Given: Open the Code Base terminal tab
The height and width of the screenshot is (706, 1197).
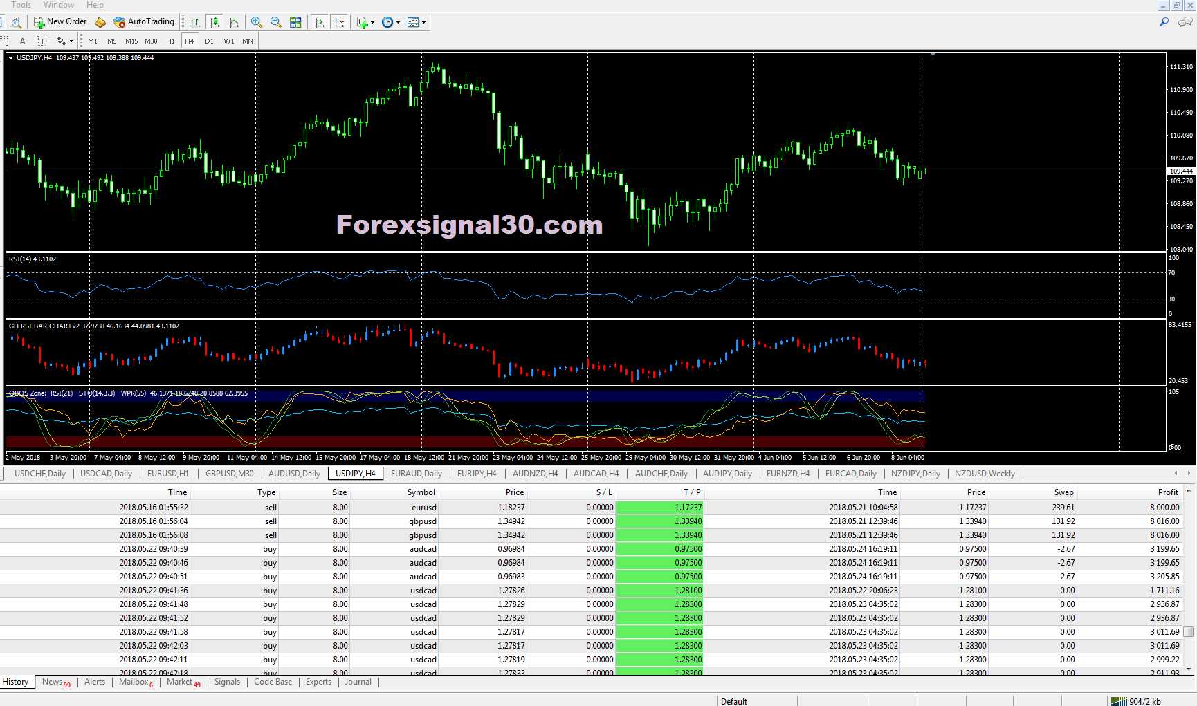Looking at the screenshot, I should pos(273,682).
